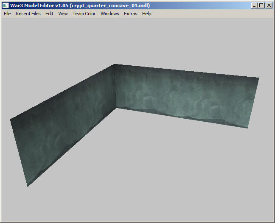Click the title bar text crypt_quarter_concave_01.mdl

110,6
